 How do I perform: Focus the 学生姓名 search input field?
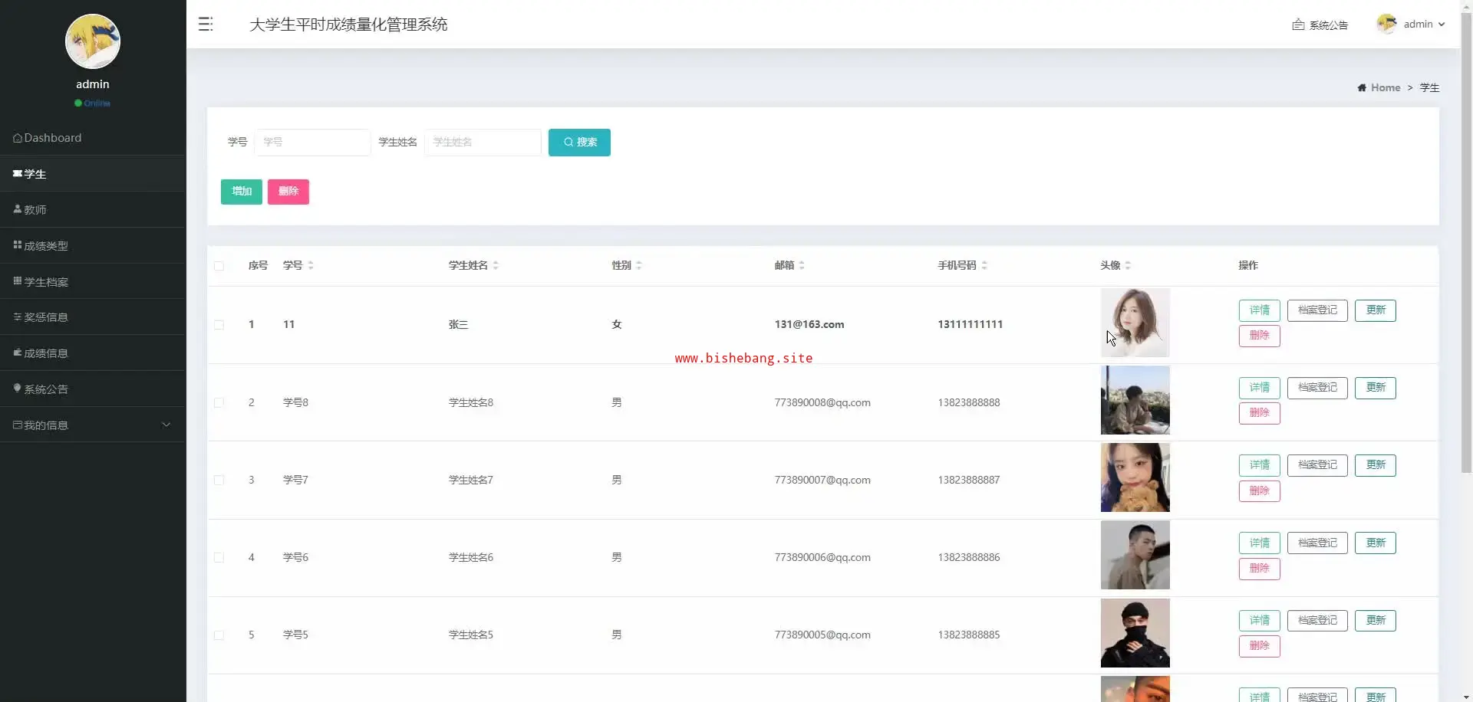483,143
